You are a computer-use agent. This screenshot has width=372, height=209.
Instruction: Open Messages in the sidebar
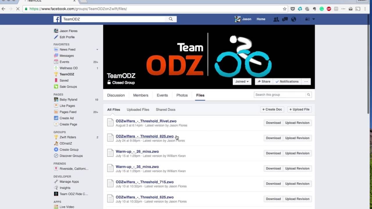click(x=64, y=56)
